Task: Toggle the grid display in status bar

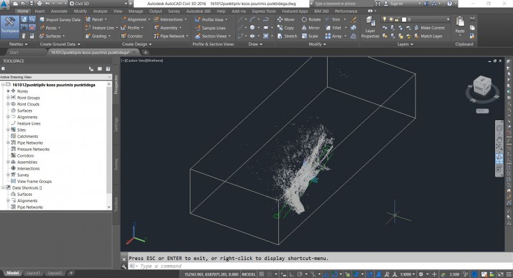Action: pyautogui.click(x=262, y=274)
